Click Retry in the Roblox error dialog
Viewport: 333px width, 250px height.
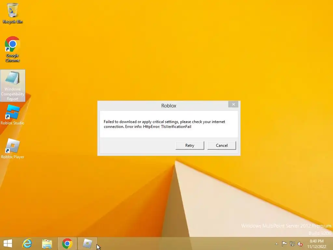point(190,146)
